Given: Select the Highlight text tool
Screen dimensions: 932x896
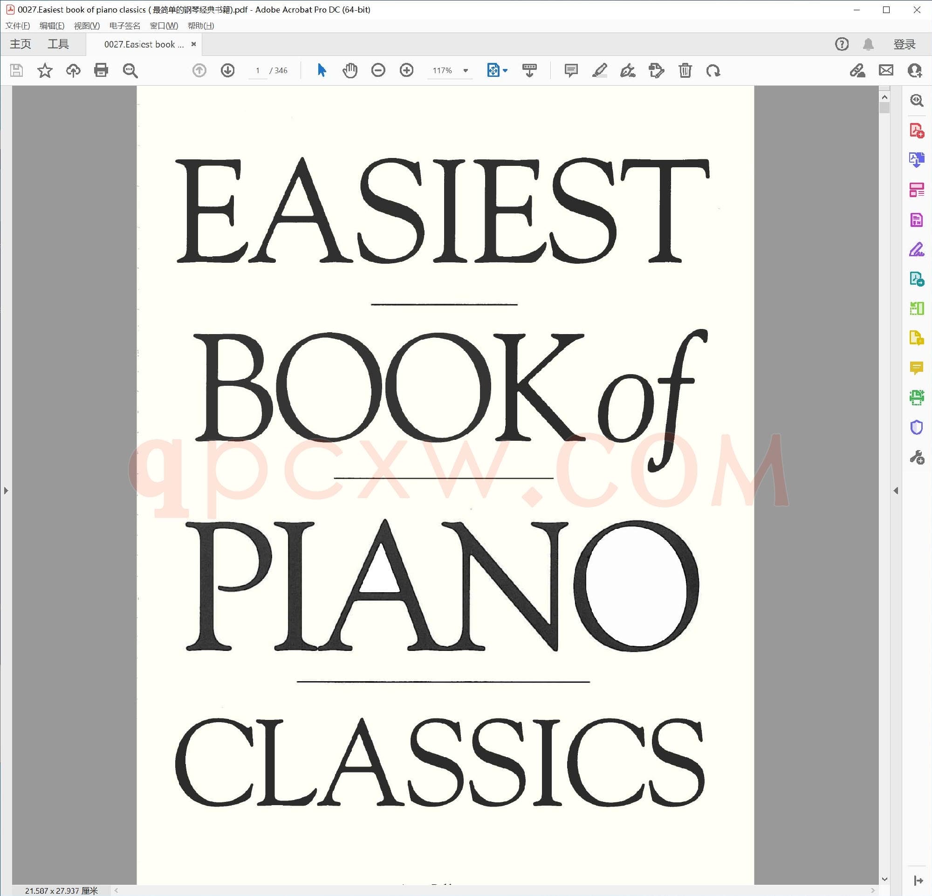Looking at the screenshot, I should tap(599, 70).
